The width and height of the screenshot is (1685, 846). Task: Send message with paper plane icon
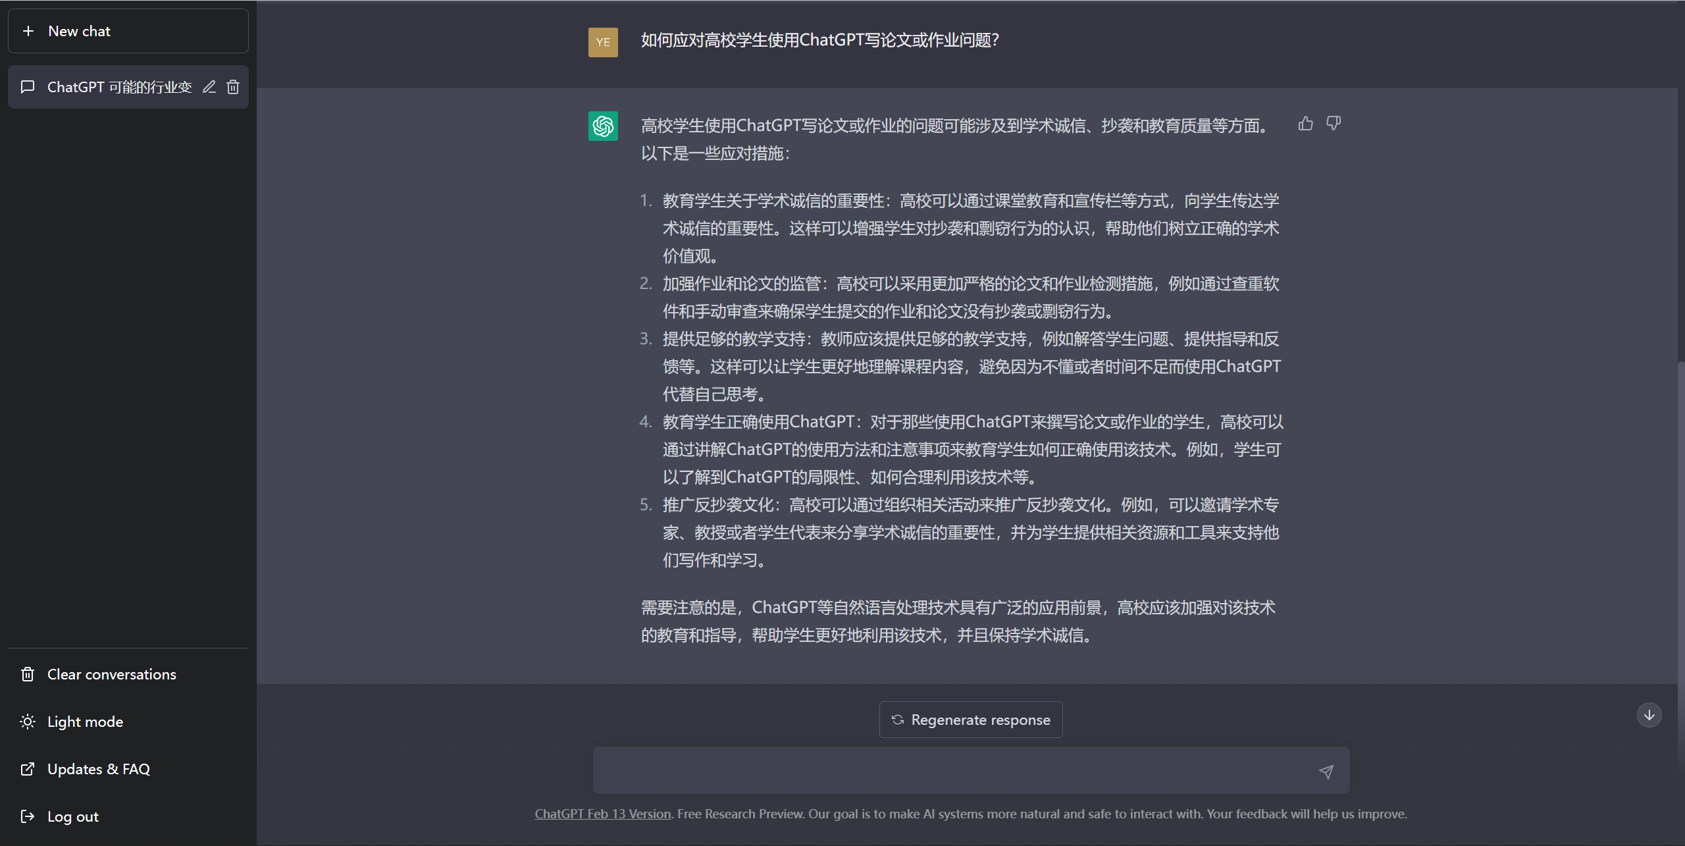tap(1326, 772)
